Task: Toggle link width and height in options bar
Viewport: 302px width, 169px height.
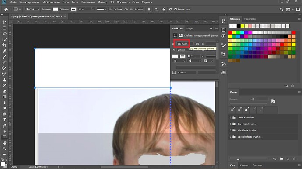Action: pos(126,10)
